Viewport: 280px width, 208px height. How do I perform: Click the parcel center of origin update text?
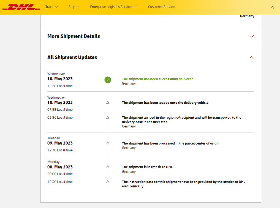coord(170,143)
